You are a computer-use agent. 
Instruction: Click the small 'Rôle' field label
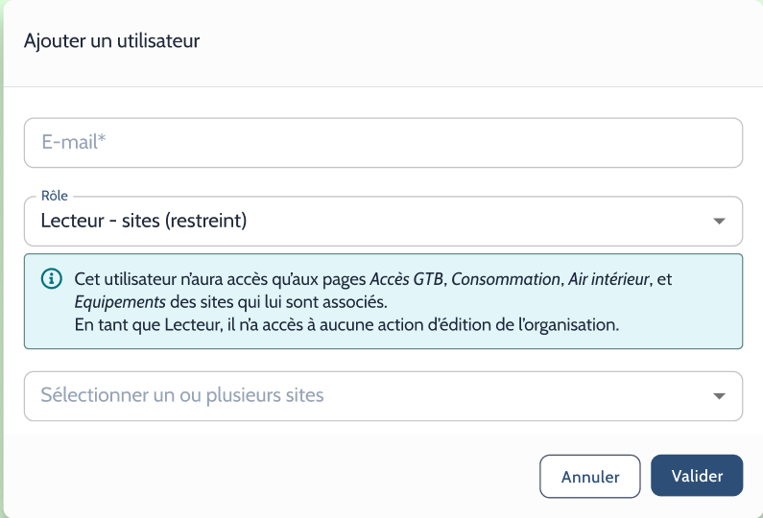[55, 196]
